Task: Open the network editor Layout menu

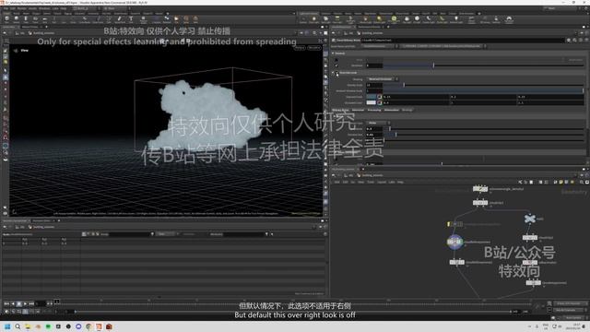Action: 381,182
